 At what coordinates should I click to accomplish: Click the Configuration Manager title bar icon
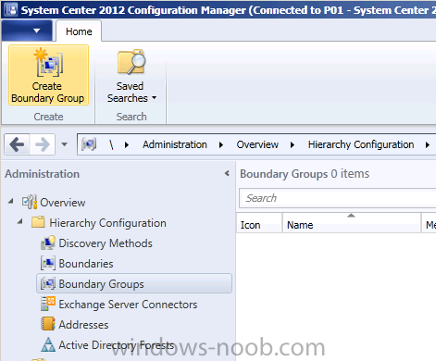(x=11, y=9)
